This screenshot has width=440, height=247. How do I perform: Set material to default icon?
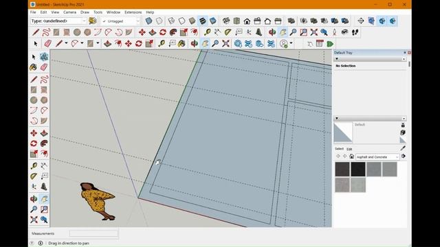tap(403, 139)
